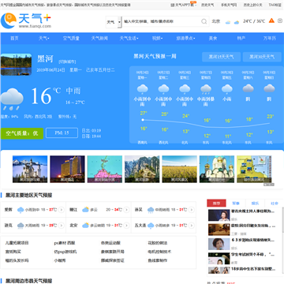
Task: Open the 仿psp游戏机 link
Action: coord(65,252)
